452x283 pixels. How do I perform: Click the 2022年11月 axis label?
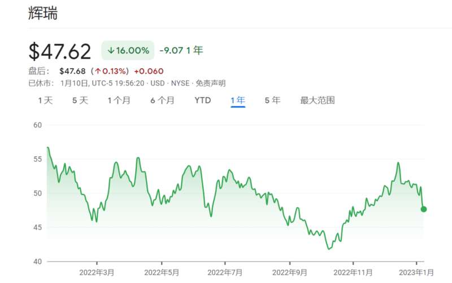[x=353, y=272]
